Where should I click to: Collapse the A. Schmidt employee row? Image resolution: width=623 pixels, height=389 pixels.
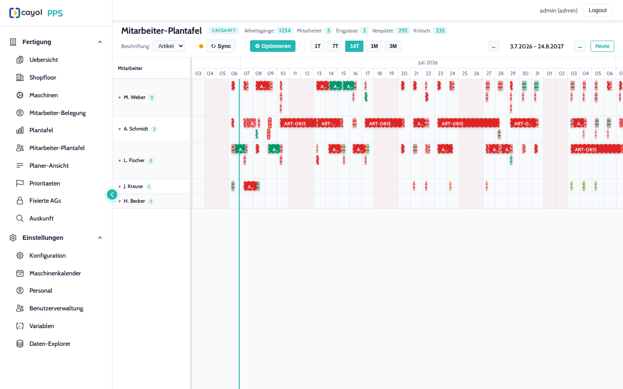tap(119, 129)
